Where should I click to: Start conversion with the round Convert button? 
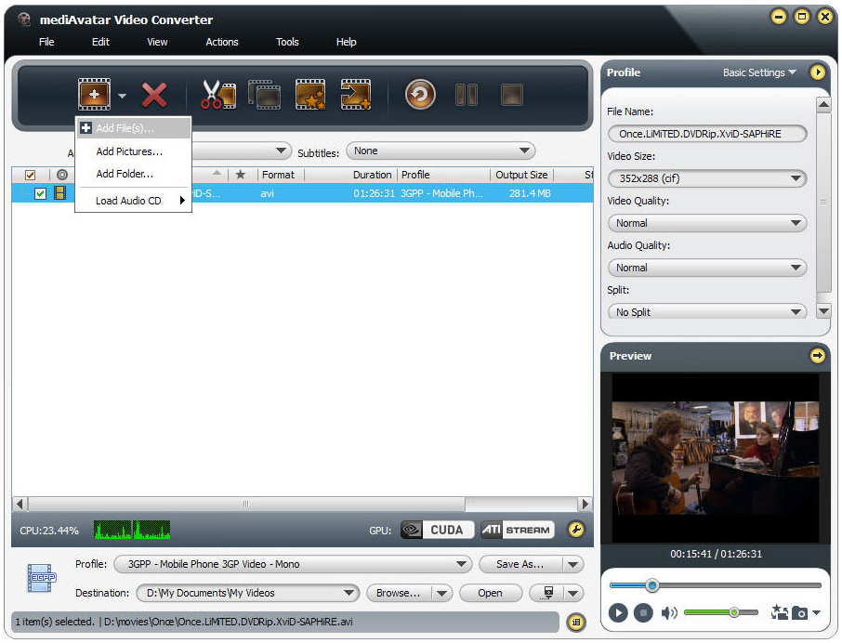420,95
